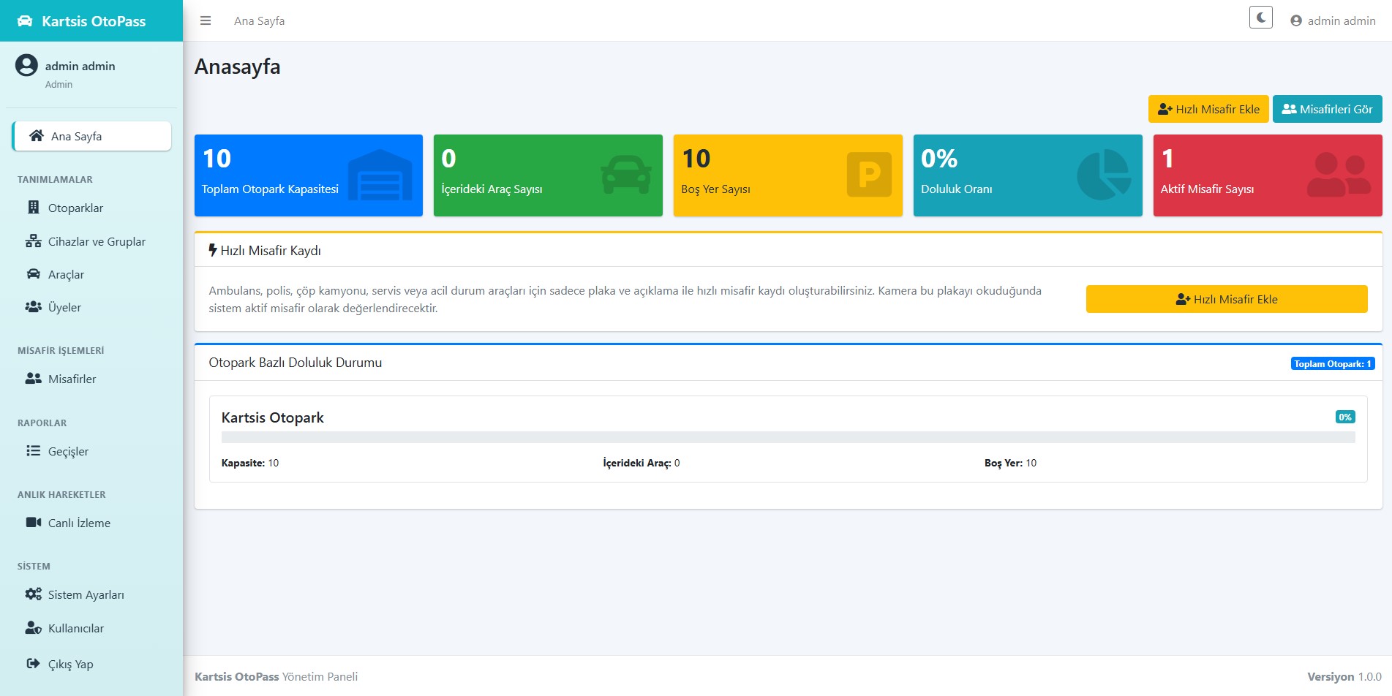The image size is (1392, 696).
Task: Click the garage icon on capacity card
Action: tap(380, 175)
